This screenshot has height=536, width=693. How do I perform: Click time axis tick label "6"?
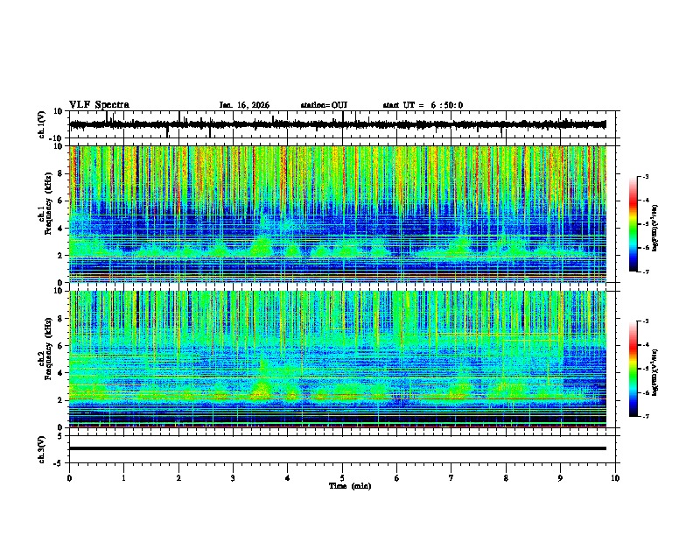pos(396,478)
